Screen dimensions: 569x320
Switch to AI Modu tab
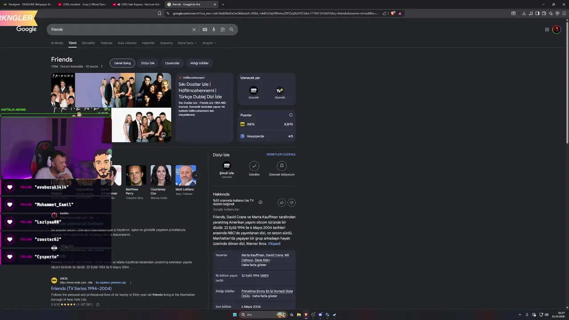(57, 43)
